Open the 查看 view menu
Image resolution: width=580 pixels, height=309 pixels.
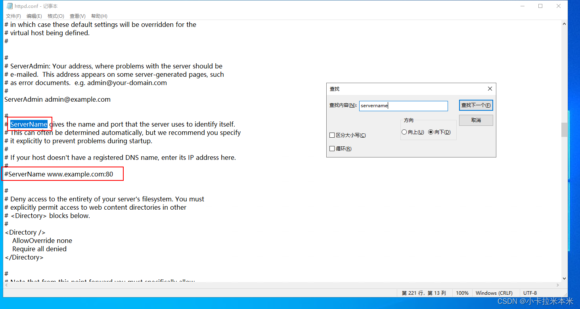(77, 16)
